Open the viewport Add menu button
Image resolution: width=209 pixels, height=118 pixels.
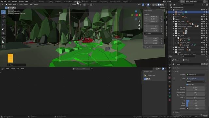click(31, 5)
